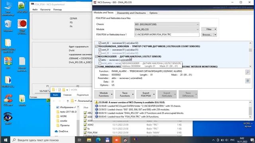This screenshot has width=255, height=143.
Task: Check wert_02 under TRIGGERANZAHL_SENSOREN
Action: point(100,53)
